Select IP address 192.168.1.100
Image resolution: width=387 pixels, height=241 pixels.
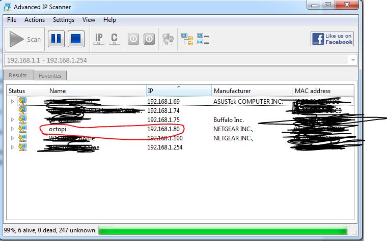point(165,138)
